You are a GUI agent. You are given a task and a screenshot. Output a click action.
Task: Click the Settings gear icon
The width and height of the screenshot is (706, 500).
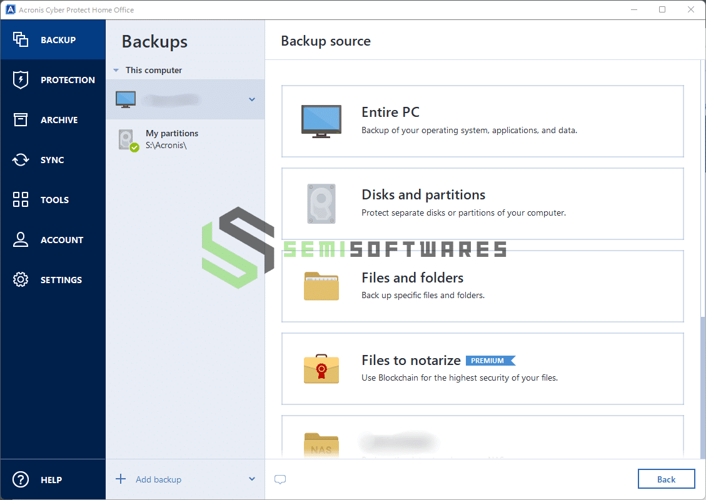click(20, 279)
